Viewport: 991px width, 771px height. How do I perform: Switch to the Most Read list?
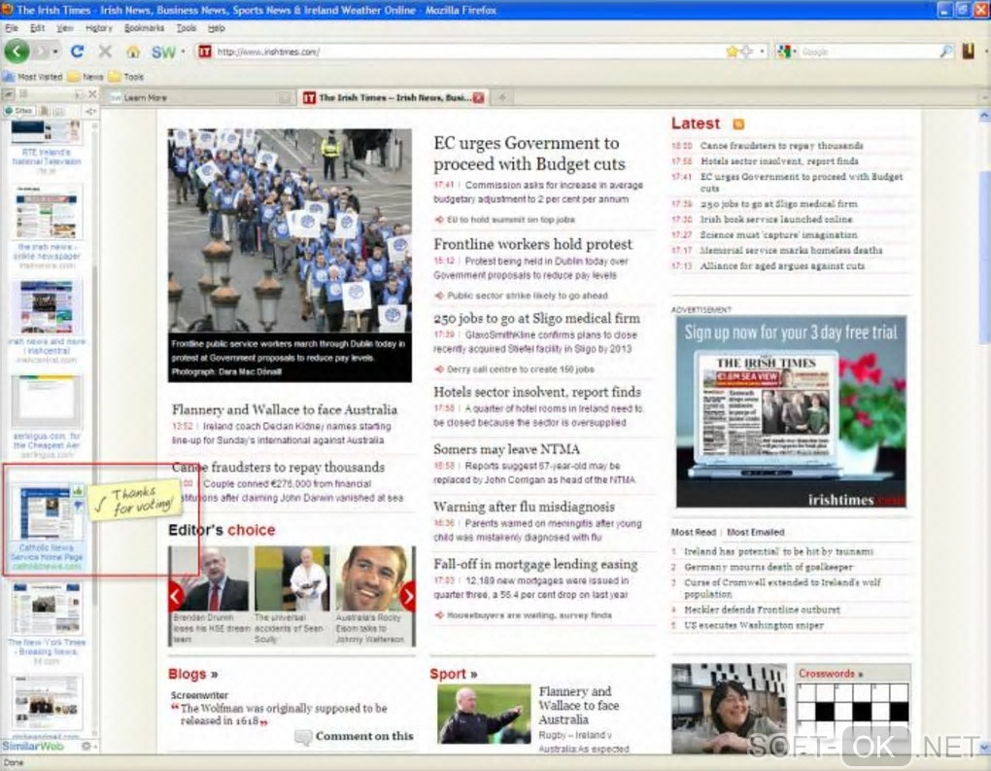coord(694,533)
